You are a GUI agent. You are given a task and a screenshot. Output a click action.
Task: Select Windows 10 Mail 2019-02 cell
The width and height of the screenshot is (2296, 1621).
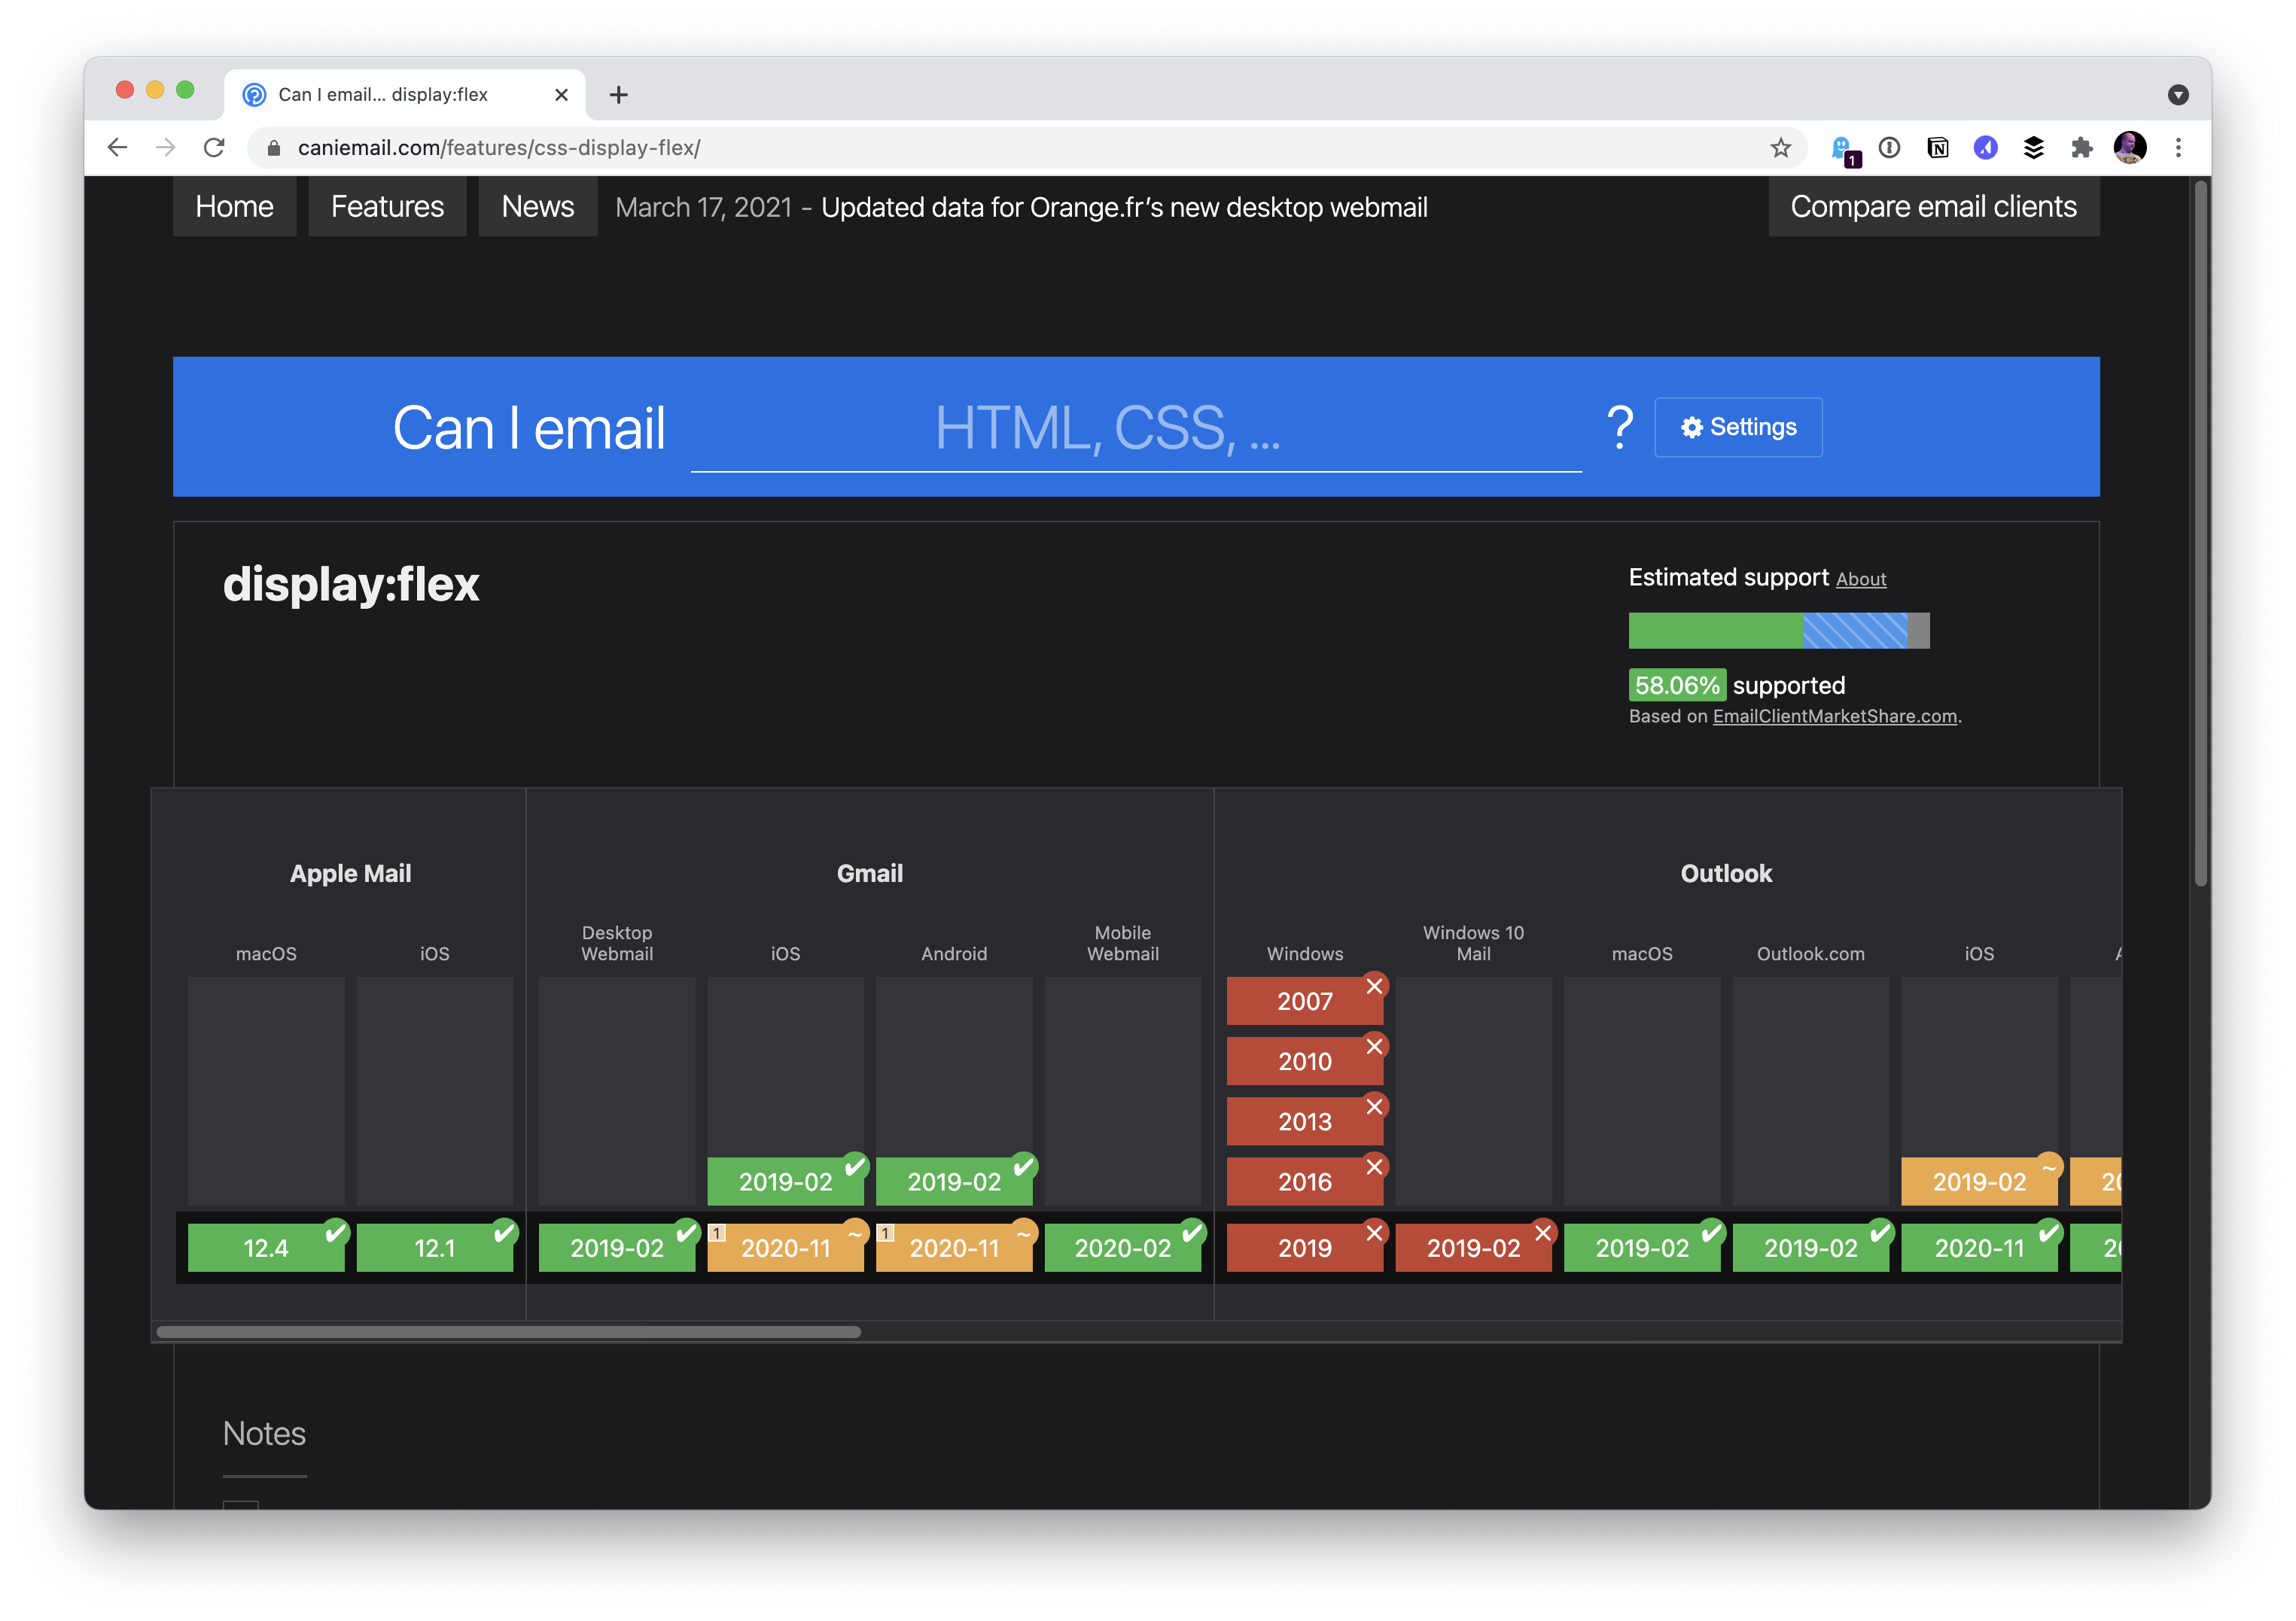tap(1473, 1247)
